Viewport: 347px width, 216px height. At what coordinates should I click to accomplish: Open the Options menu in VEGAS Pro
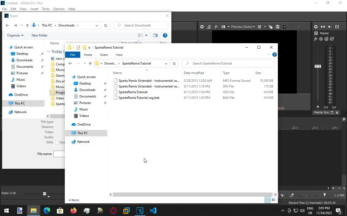[59, 9]
